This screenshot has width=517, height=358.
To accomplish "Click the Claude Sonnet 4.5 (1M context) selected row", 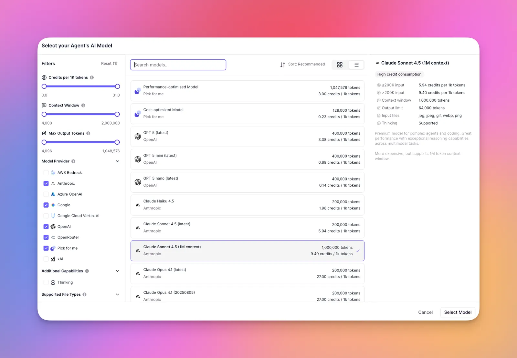I will [x=248, y=251].
